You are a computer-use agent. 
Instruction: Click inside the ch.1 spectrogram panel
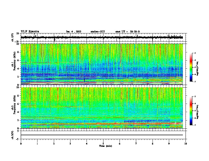coord(102,64)
